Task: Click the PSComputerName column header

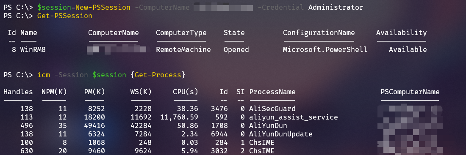Action: (x=410, y=92)
